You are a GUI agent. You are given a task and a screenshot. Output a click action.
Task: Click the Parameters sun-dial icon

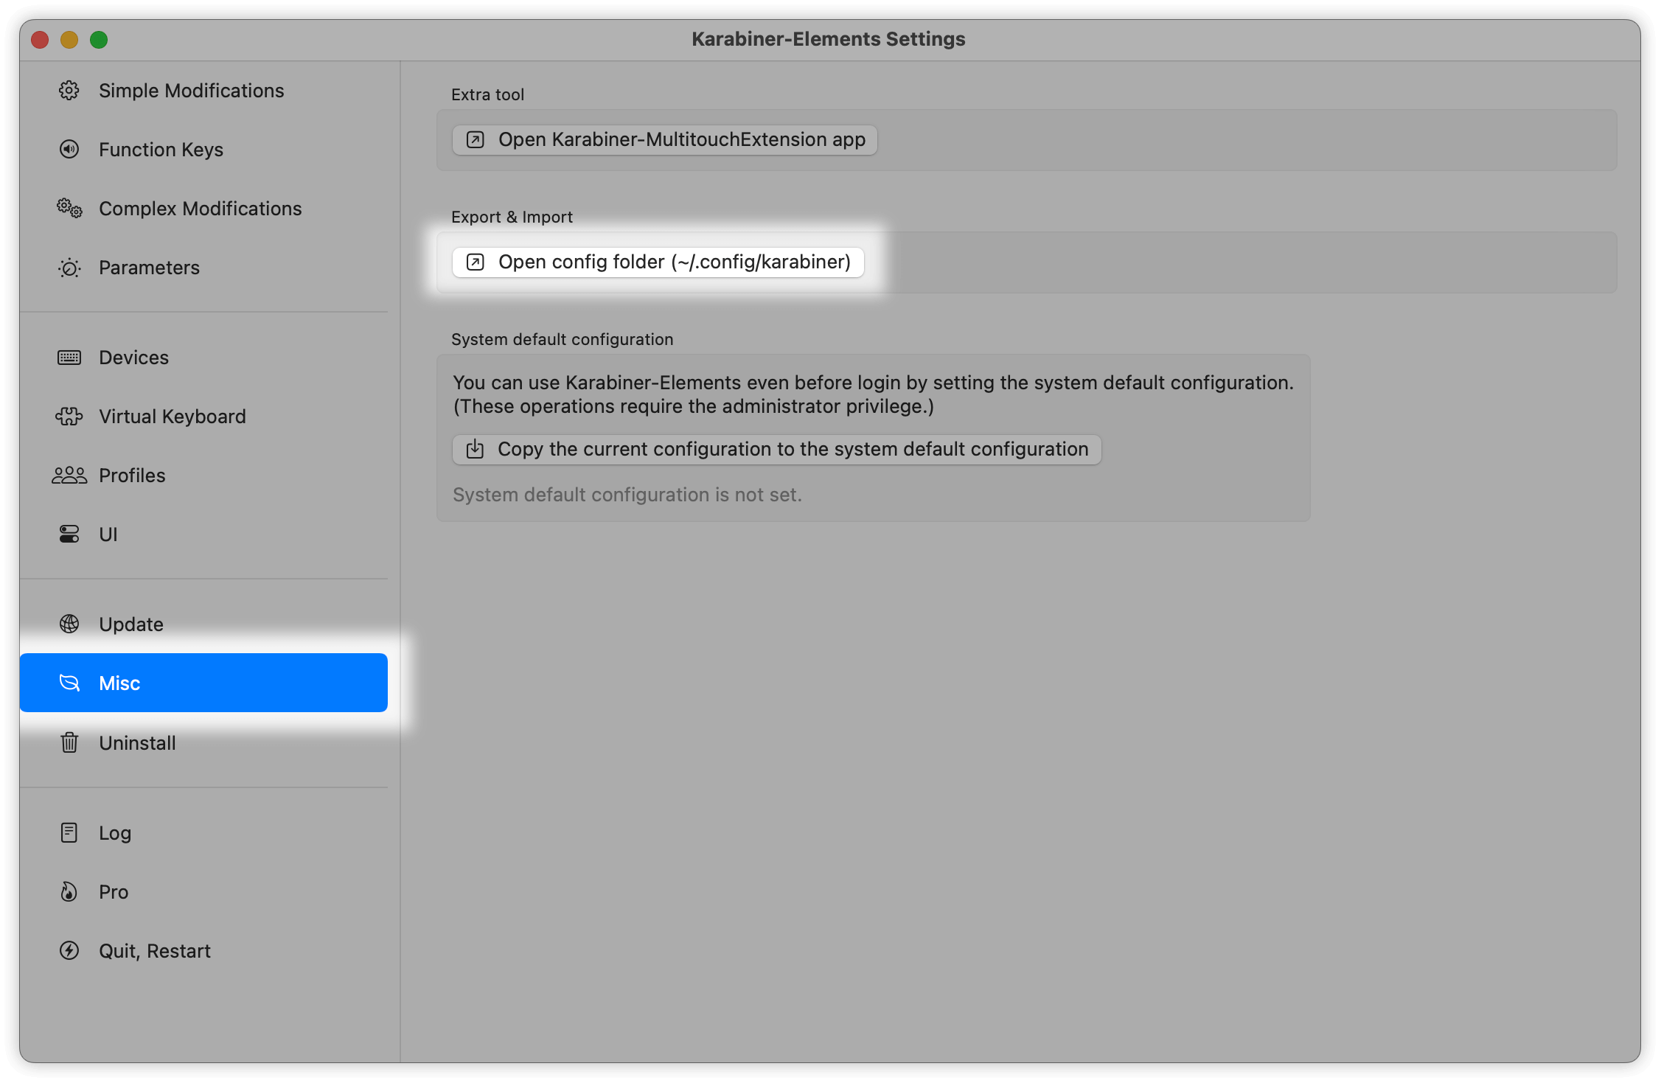click(x=69, y=268)
